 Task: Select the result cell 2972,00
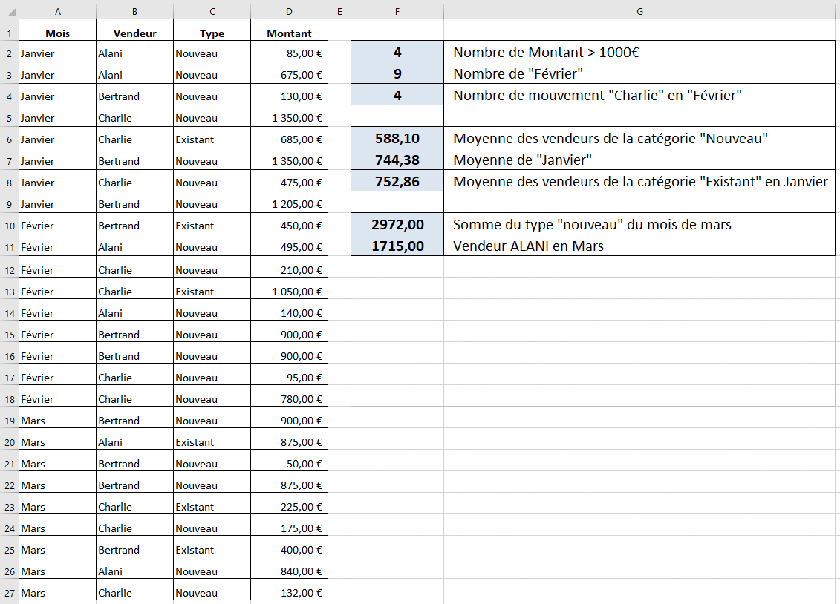[x=397, y=224]
